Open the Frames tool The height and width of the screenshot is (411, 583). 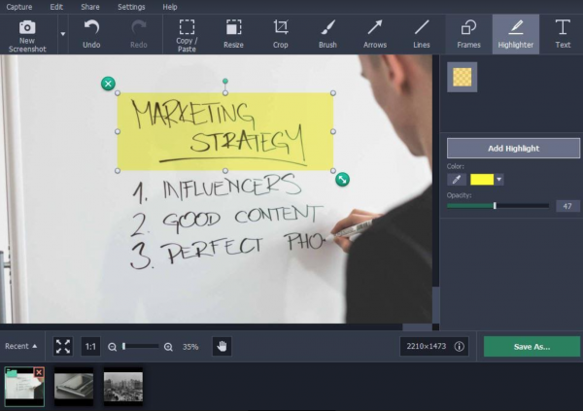pyautogui.click(x=468, y=33)
